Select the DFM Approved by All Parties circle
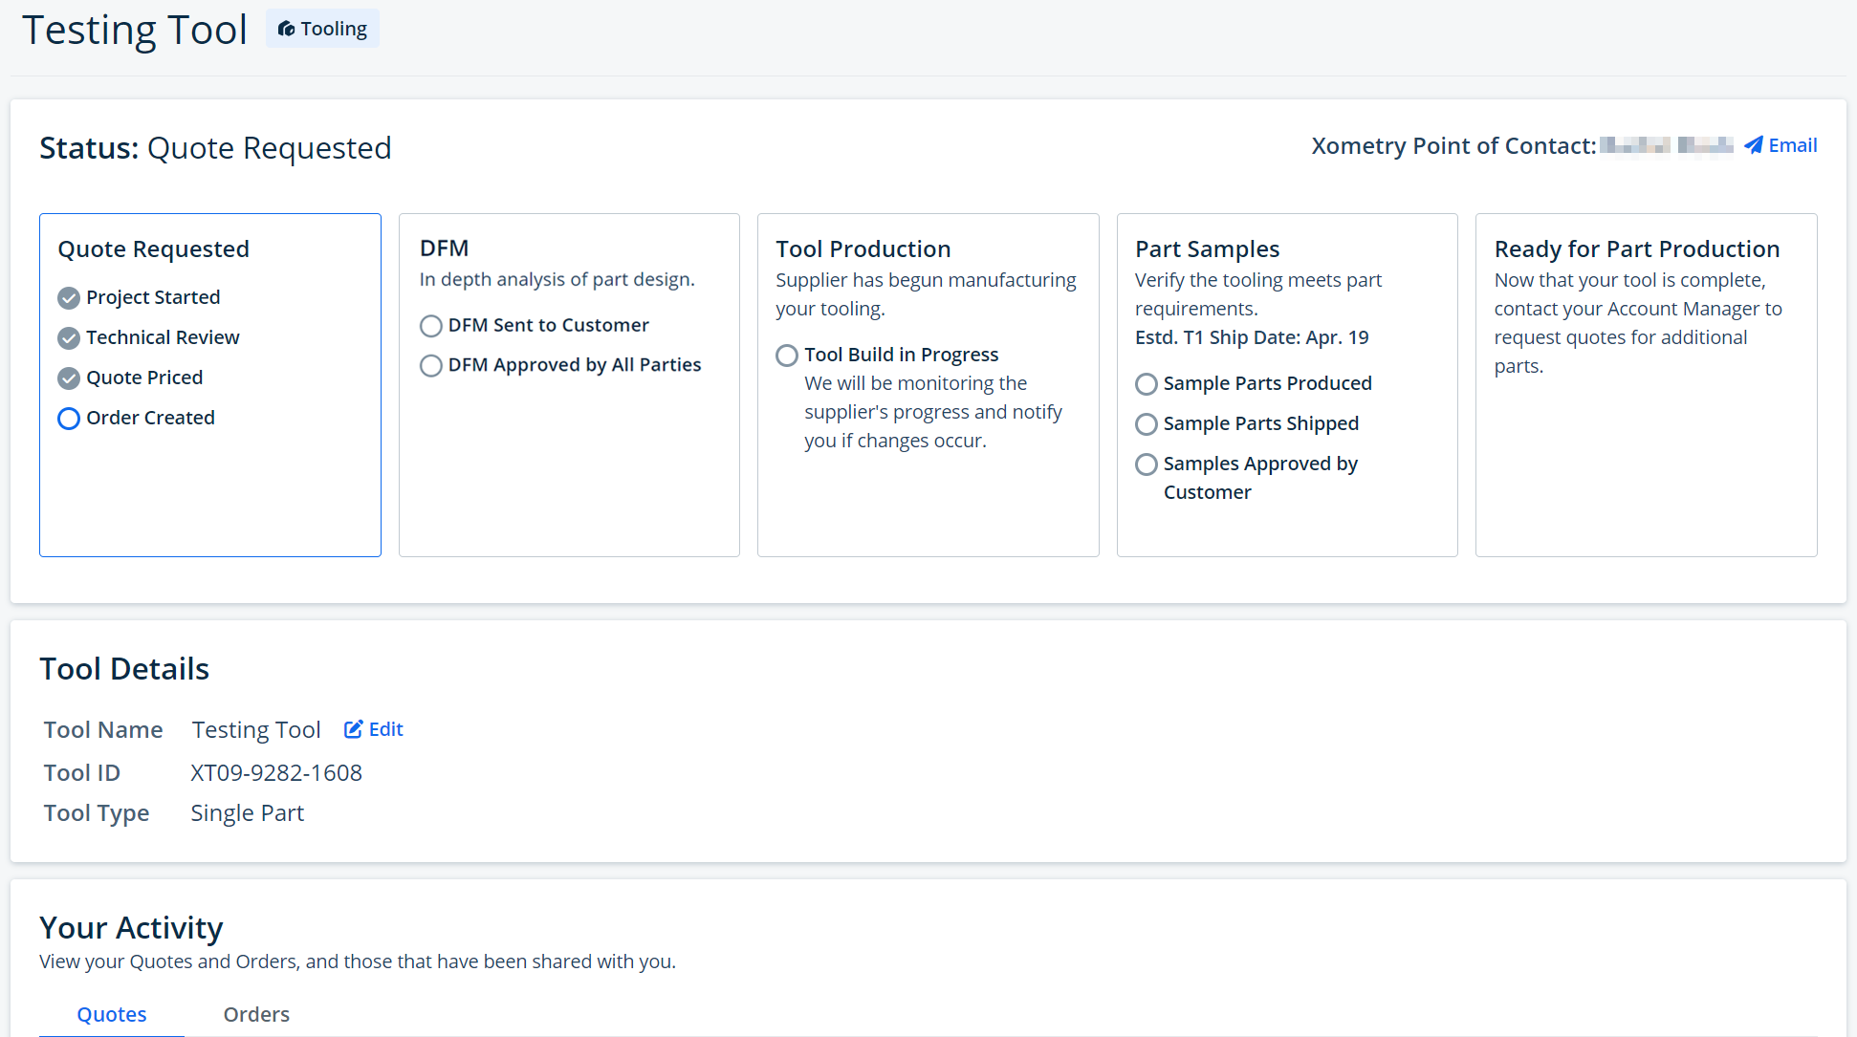The image size is (1857, 1037). pos(430,365)
